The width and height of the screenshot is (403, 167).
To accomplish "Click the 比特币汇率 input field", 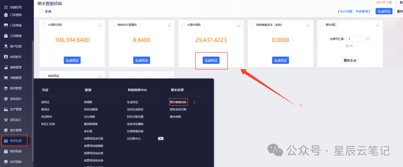I will [x=356, y=39].
